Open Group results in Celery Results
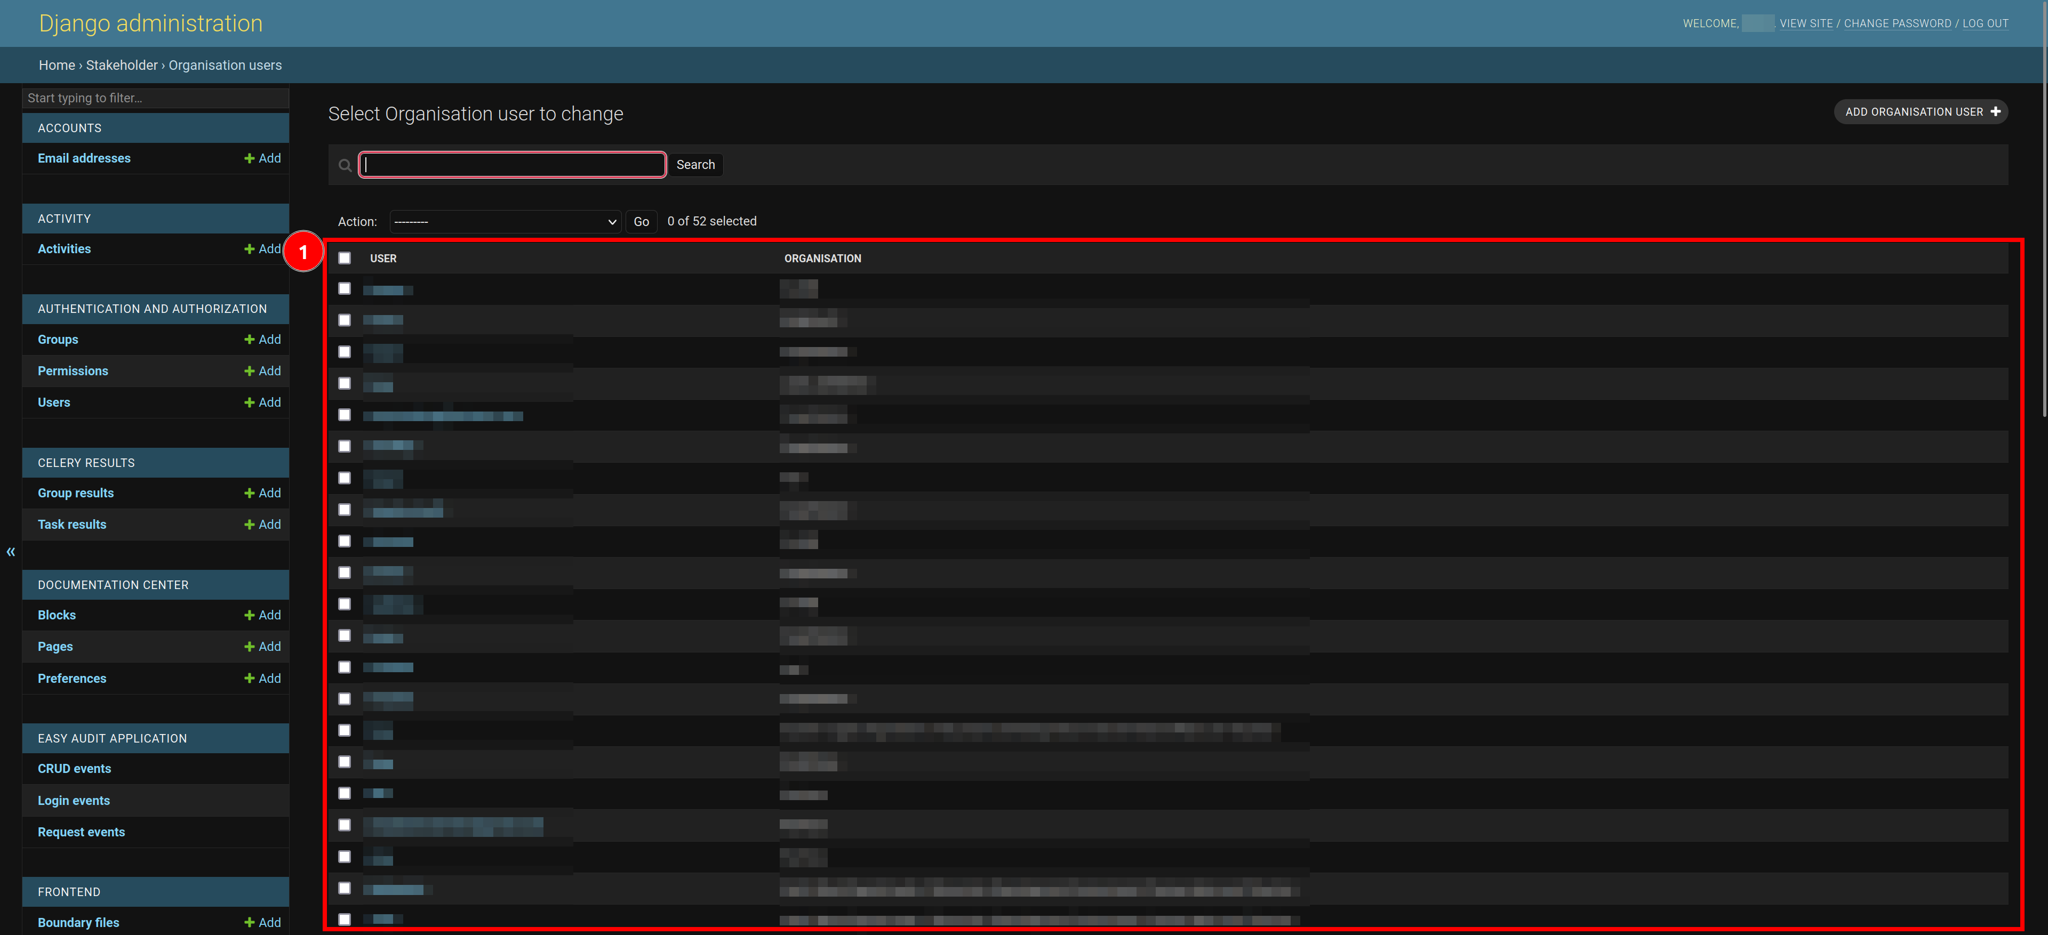Image resolution: width=2048 pixels, height=935 pixels. pos(76,493)
